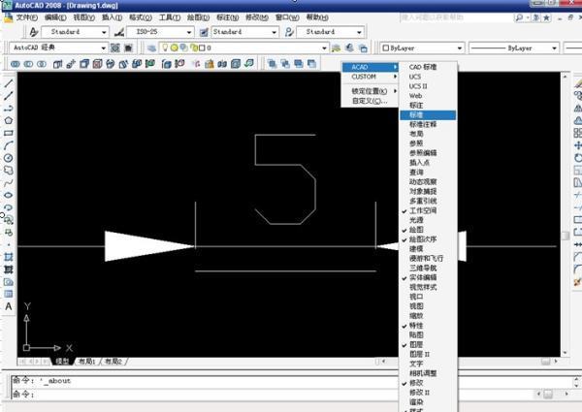Select the Ellipse draw tool
This screenshot has width=582, height=412.
[x=8, y=194]
